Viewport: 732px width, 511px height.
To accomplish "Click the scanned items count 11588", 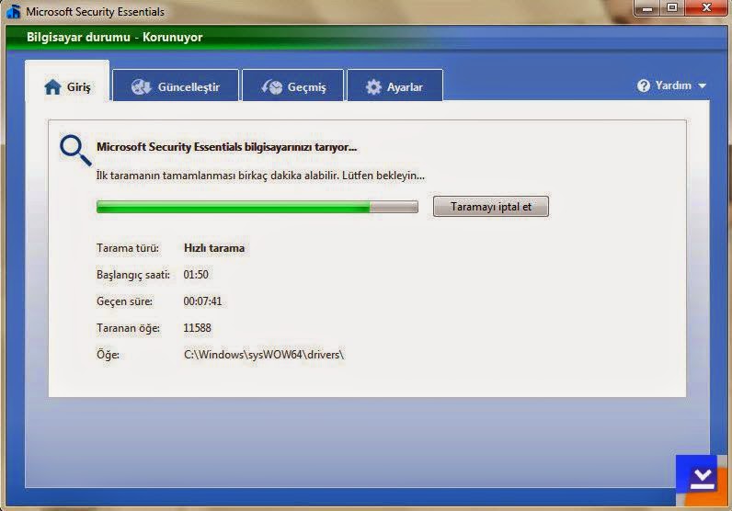I will tap(197, 328).
